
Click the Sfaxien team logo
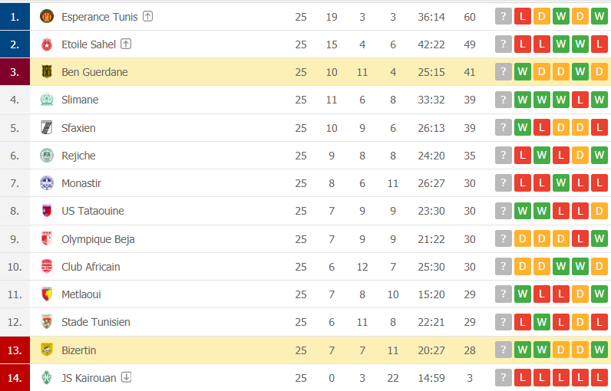click(47, 128)
